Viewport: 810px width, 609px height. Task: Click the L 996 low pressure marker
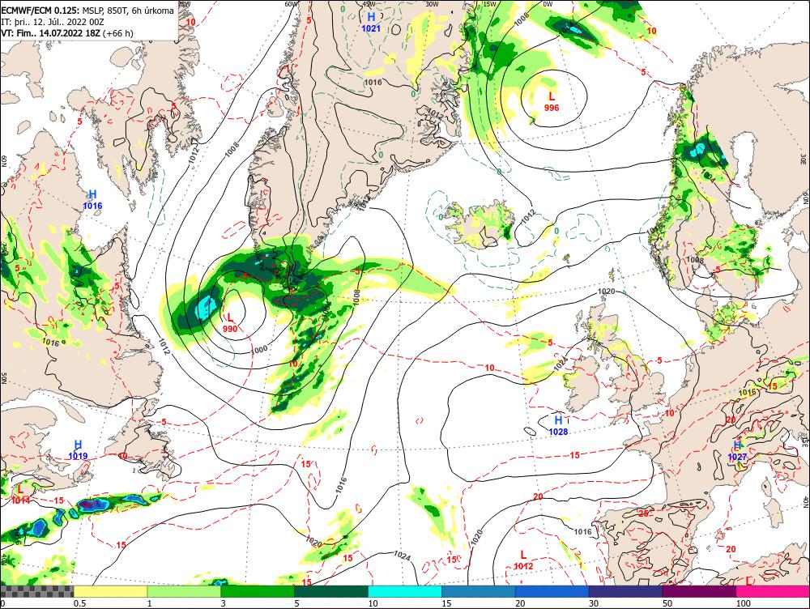552,102
